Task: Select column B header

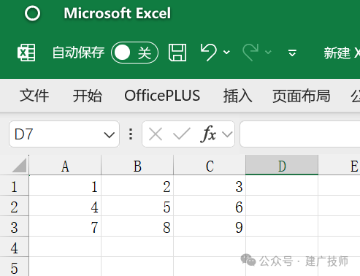Action: 137,165
